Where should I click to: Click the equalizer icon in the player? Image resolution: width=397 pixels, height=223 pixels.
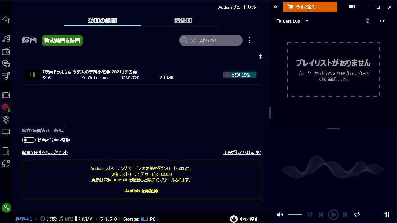point(387,214)
